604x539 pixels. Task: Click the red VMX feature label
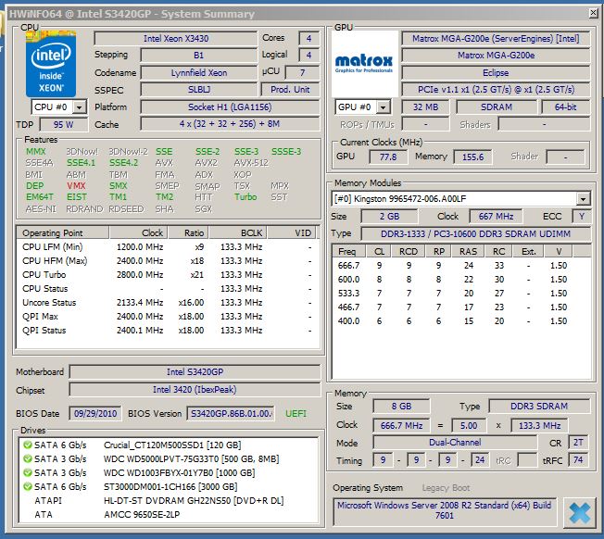point(76,186)
